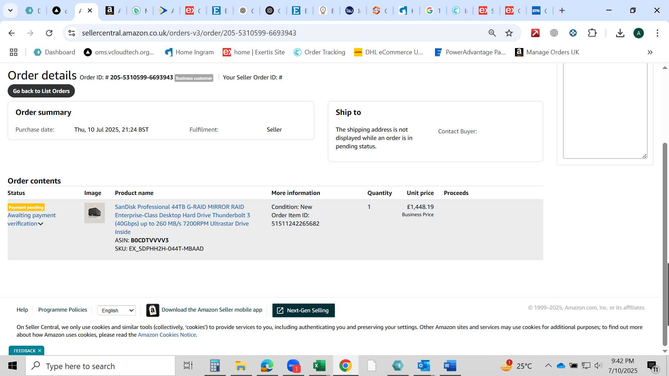Open PowerAdvantage bookmark
This screenshot has height=376, width=669.
click(470, 52)
